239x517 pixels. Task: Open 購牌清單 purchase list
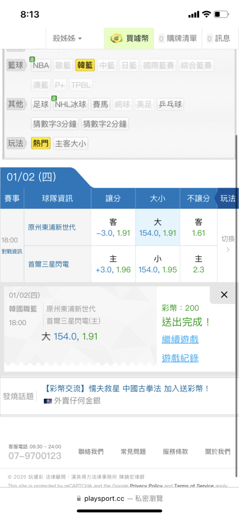click(x=177, y=39)
